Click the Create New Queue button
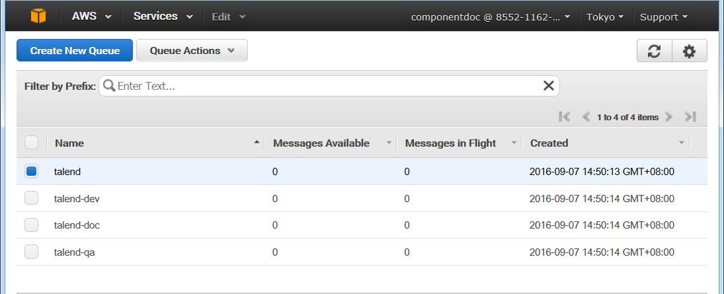This screenshot has width=724, height=294. tap(75, 51)
